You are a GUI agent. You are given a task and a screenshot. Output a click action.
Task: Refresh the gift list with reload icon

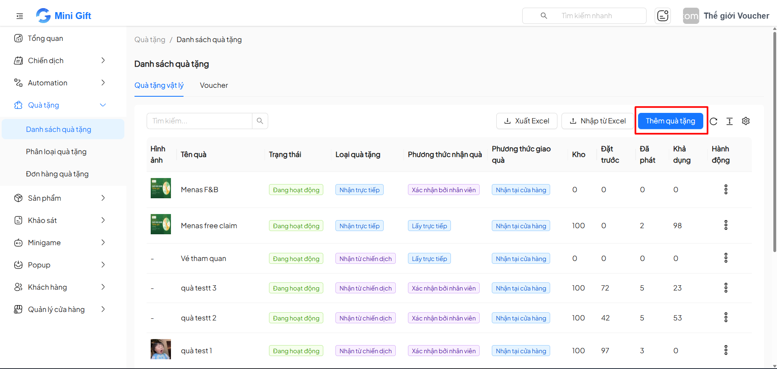(x=713, y=121)
